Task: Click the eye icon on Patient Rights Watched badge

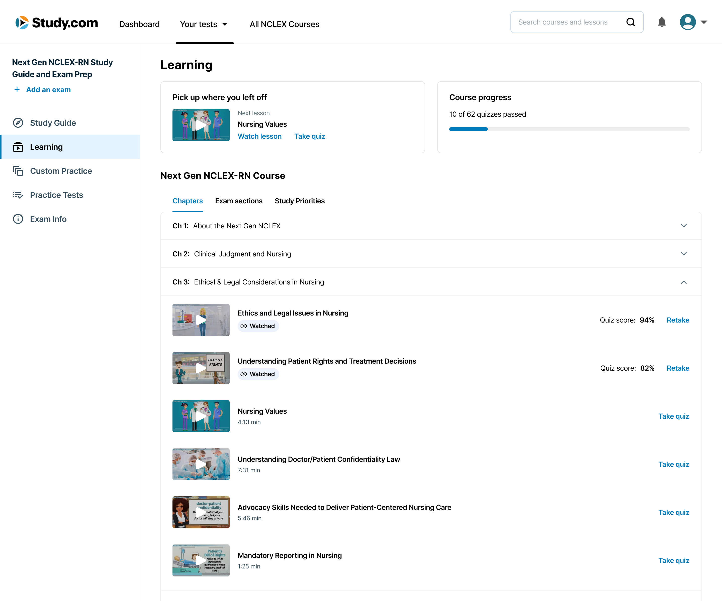Action: click(243, 374)
